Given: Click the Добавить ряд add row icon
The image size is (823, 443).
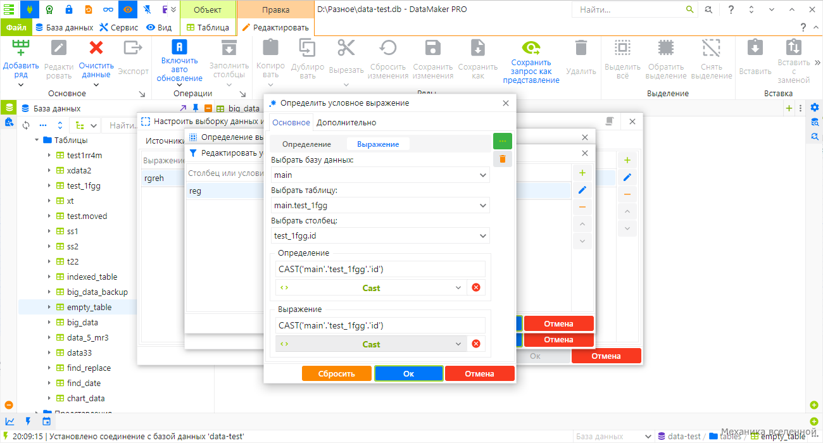Looking at the screenshot, I should tap(21, 48).
